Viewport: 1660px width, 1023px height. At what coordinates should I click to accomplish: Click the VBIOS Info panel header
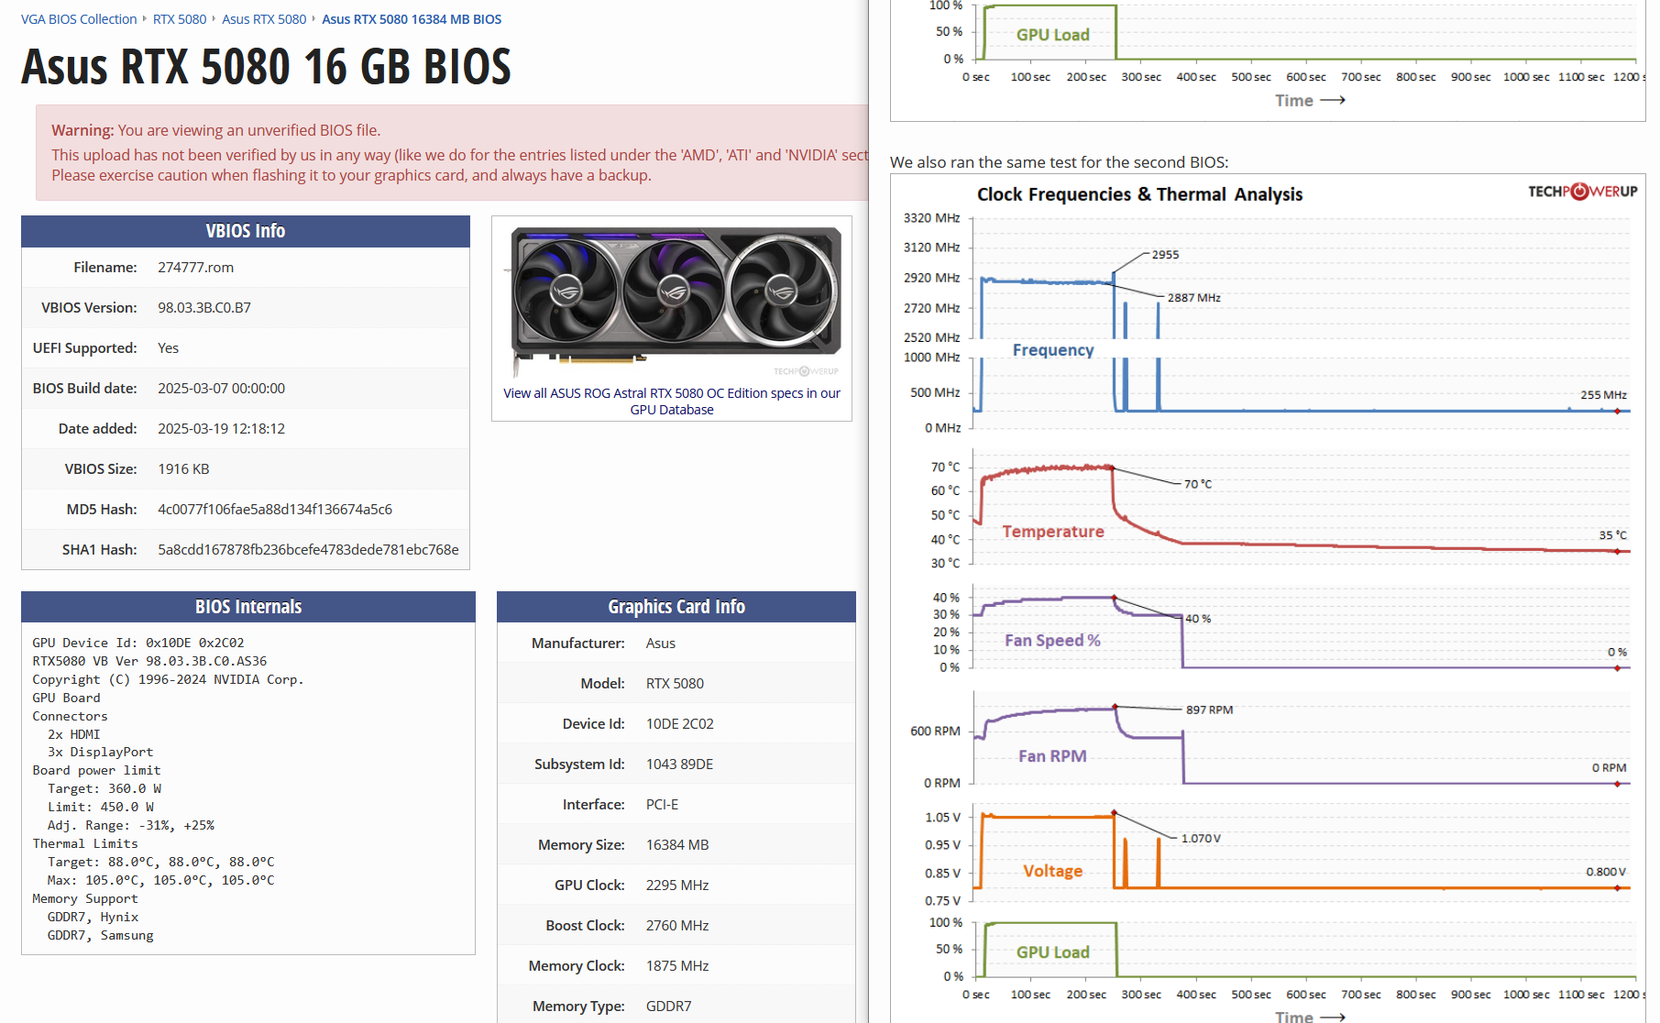pyautogui.click(x=246, y=231)
